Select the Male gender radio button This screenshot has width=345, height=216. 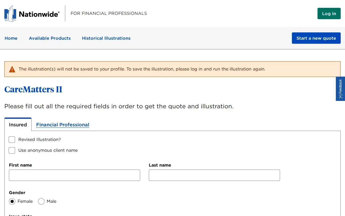click(41, 201)
